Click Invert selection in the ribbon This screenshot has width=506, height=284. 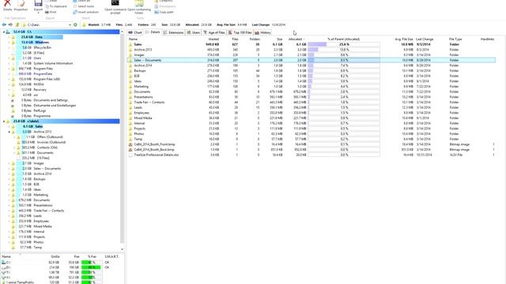point(86,13)
